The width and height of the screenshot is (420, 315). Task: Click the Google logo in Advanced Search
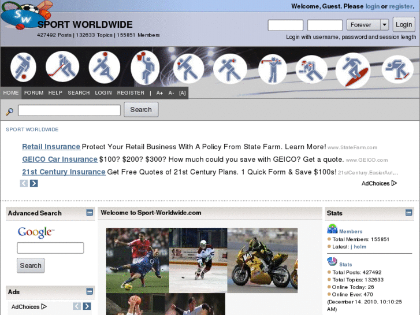[x=36, y=232]
